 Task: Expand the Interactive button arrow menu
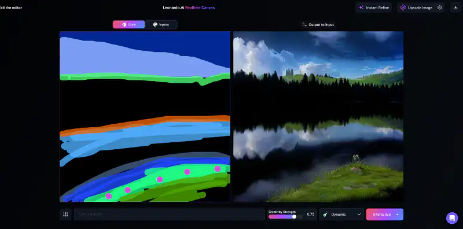pos(398,215)
